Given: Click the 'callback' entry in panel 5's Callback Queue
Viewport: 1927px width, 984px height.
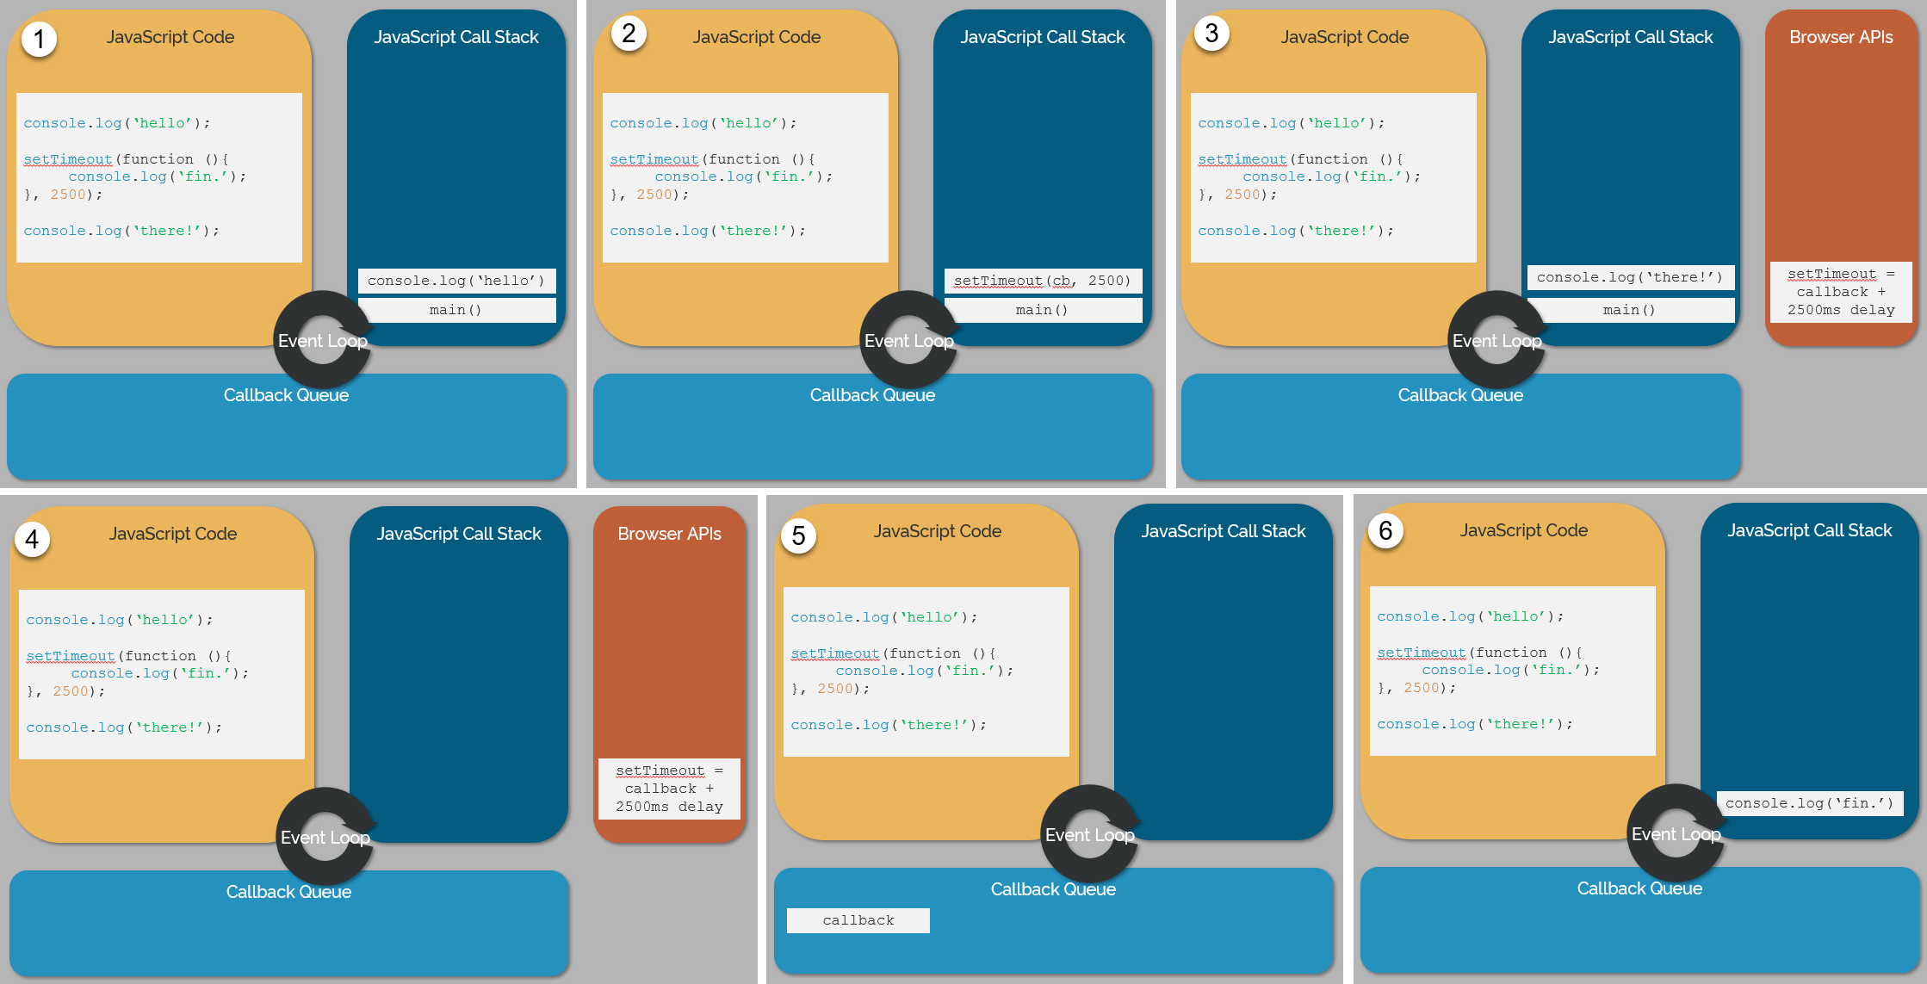Looking at the screenshot, I should [858, 920].
